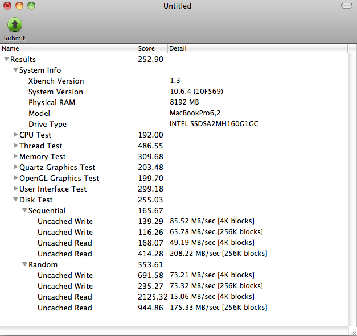The image size is (357, 336).
Task: Select Uncached Write row scoring 235.27
Action: pos(174,286)
